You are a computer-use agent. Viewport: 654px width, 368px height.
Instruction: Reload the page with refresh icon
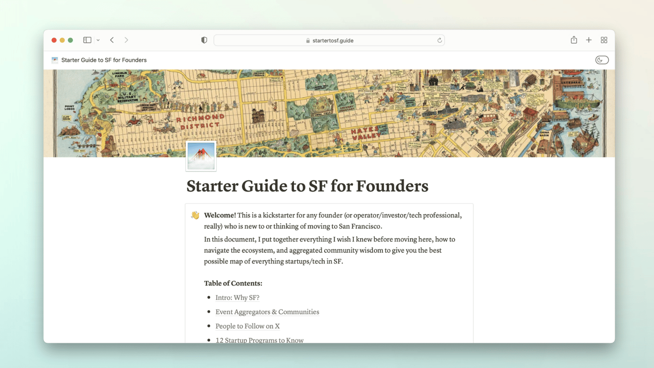(x=440, y=40)
